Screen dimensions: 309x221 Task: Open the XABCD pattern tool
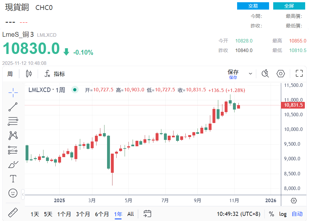tap(13, 135)
